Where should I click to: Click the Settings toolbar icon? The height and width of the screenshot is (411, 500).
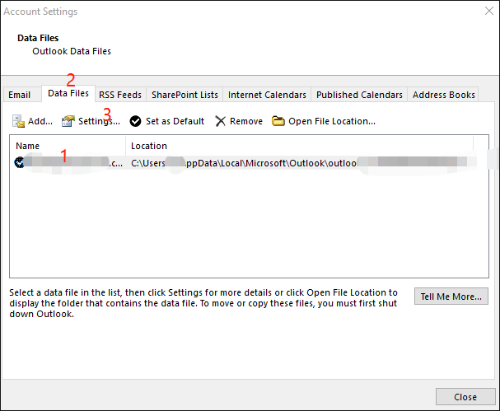68,121
